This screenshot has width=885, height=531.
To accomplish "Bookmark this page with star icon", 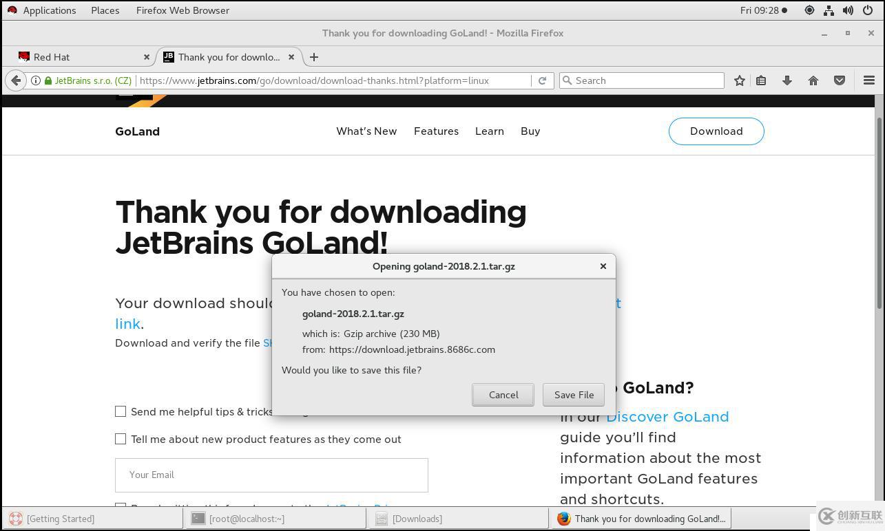I will [739, 80].
